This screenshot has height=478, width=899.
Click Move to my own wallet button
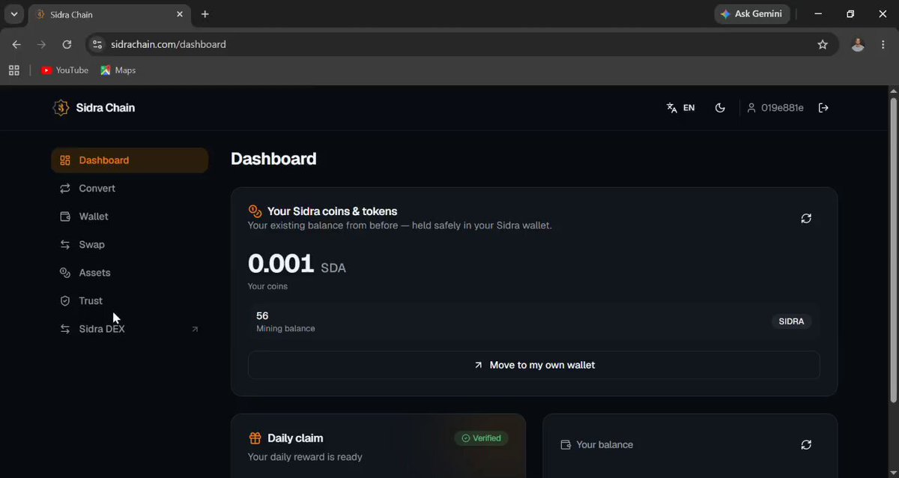(534, 365)
